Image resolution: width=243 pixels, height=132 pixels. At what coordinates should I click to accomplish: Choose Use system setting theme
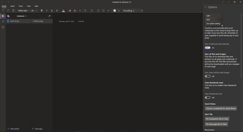(x=213, y=24)
